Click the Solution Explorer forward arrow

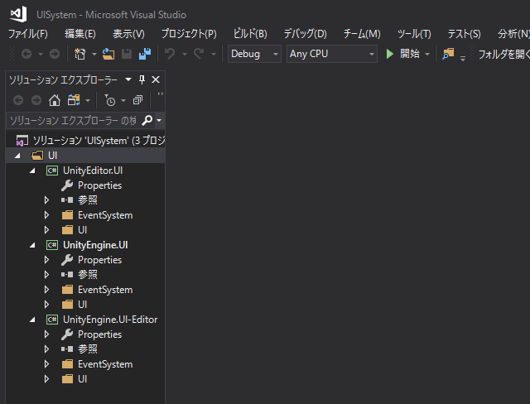tap(36, 100)
